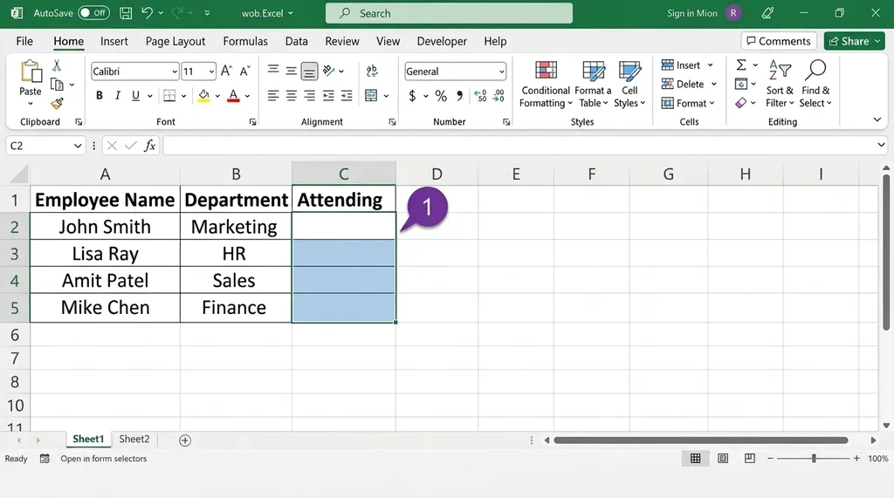Apply red Font Color swatch

(233, 96)
